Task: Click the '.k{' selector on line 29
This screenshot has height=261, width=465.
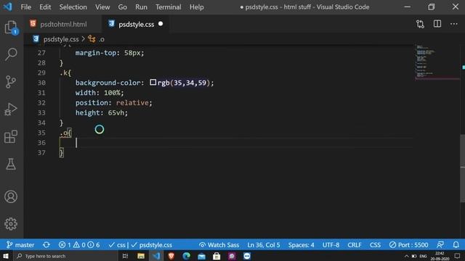Action: (65, 72)
